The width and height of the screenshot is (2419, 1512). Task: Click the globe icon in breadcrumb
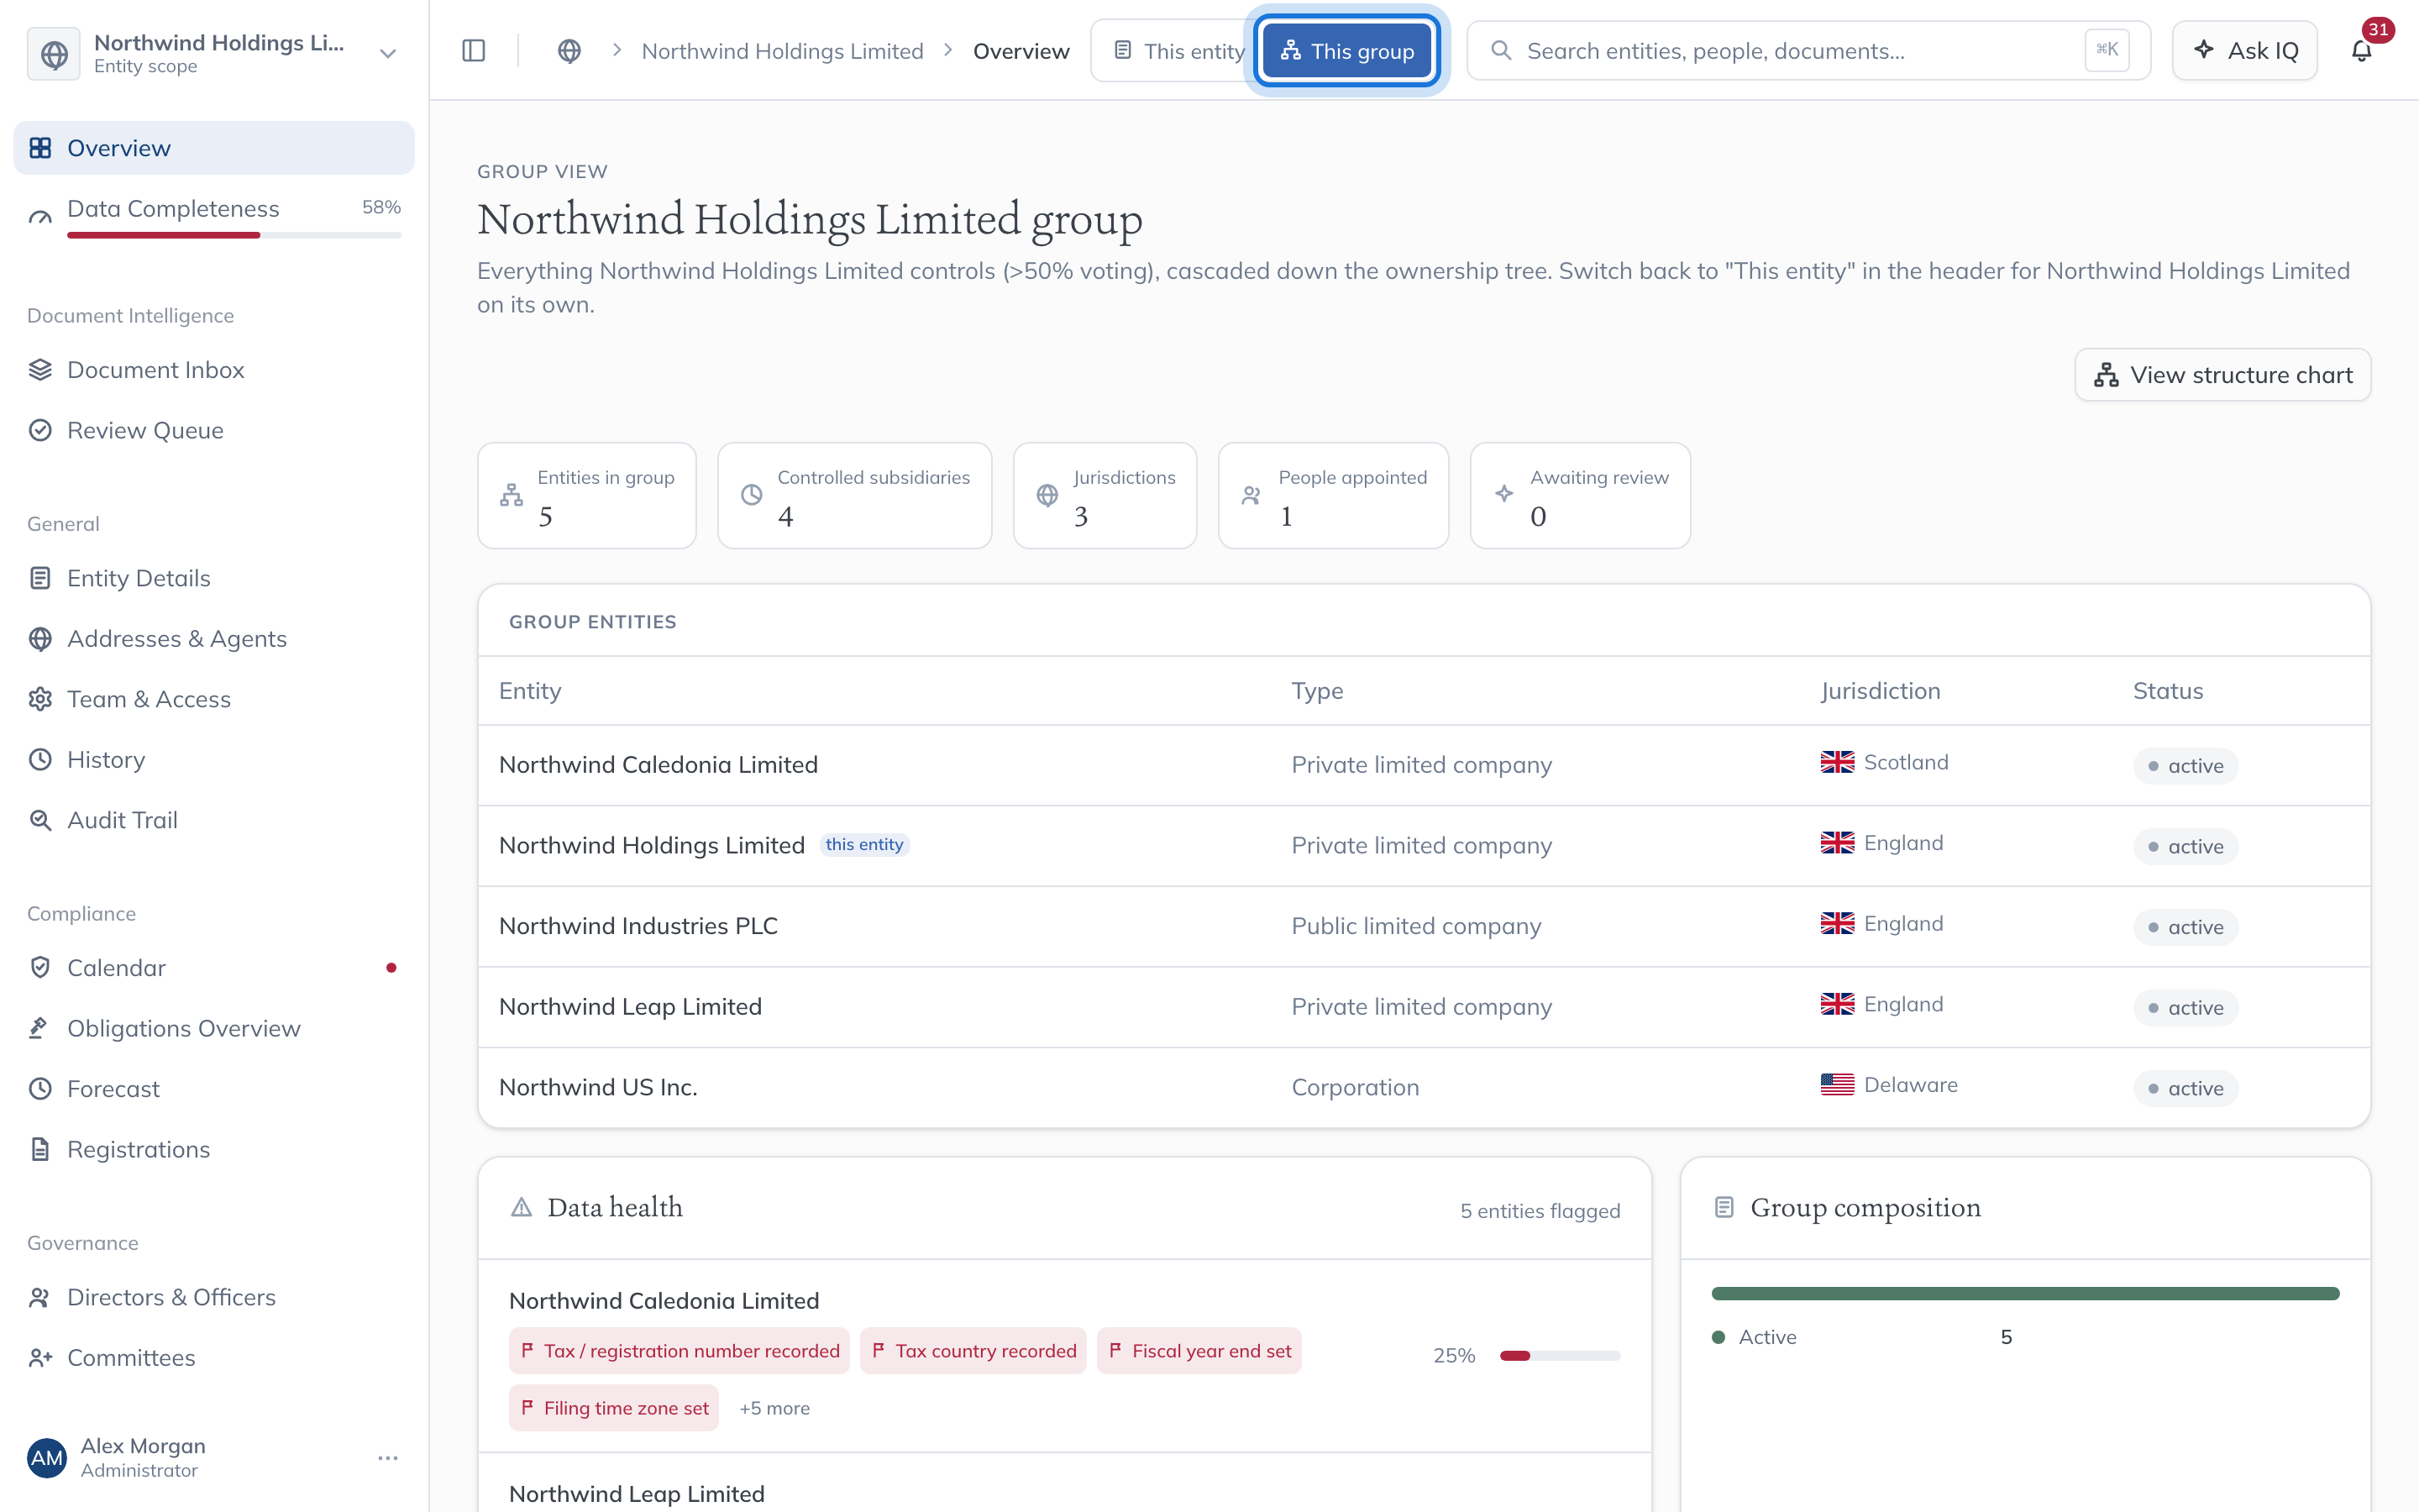coord(569,51)
